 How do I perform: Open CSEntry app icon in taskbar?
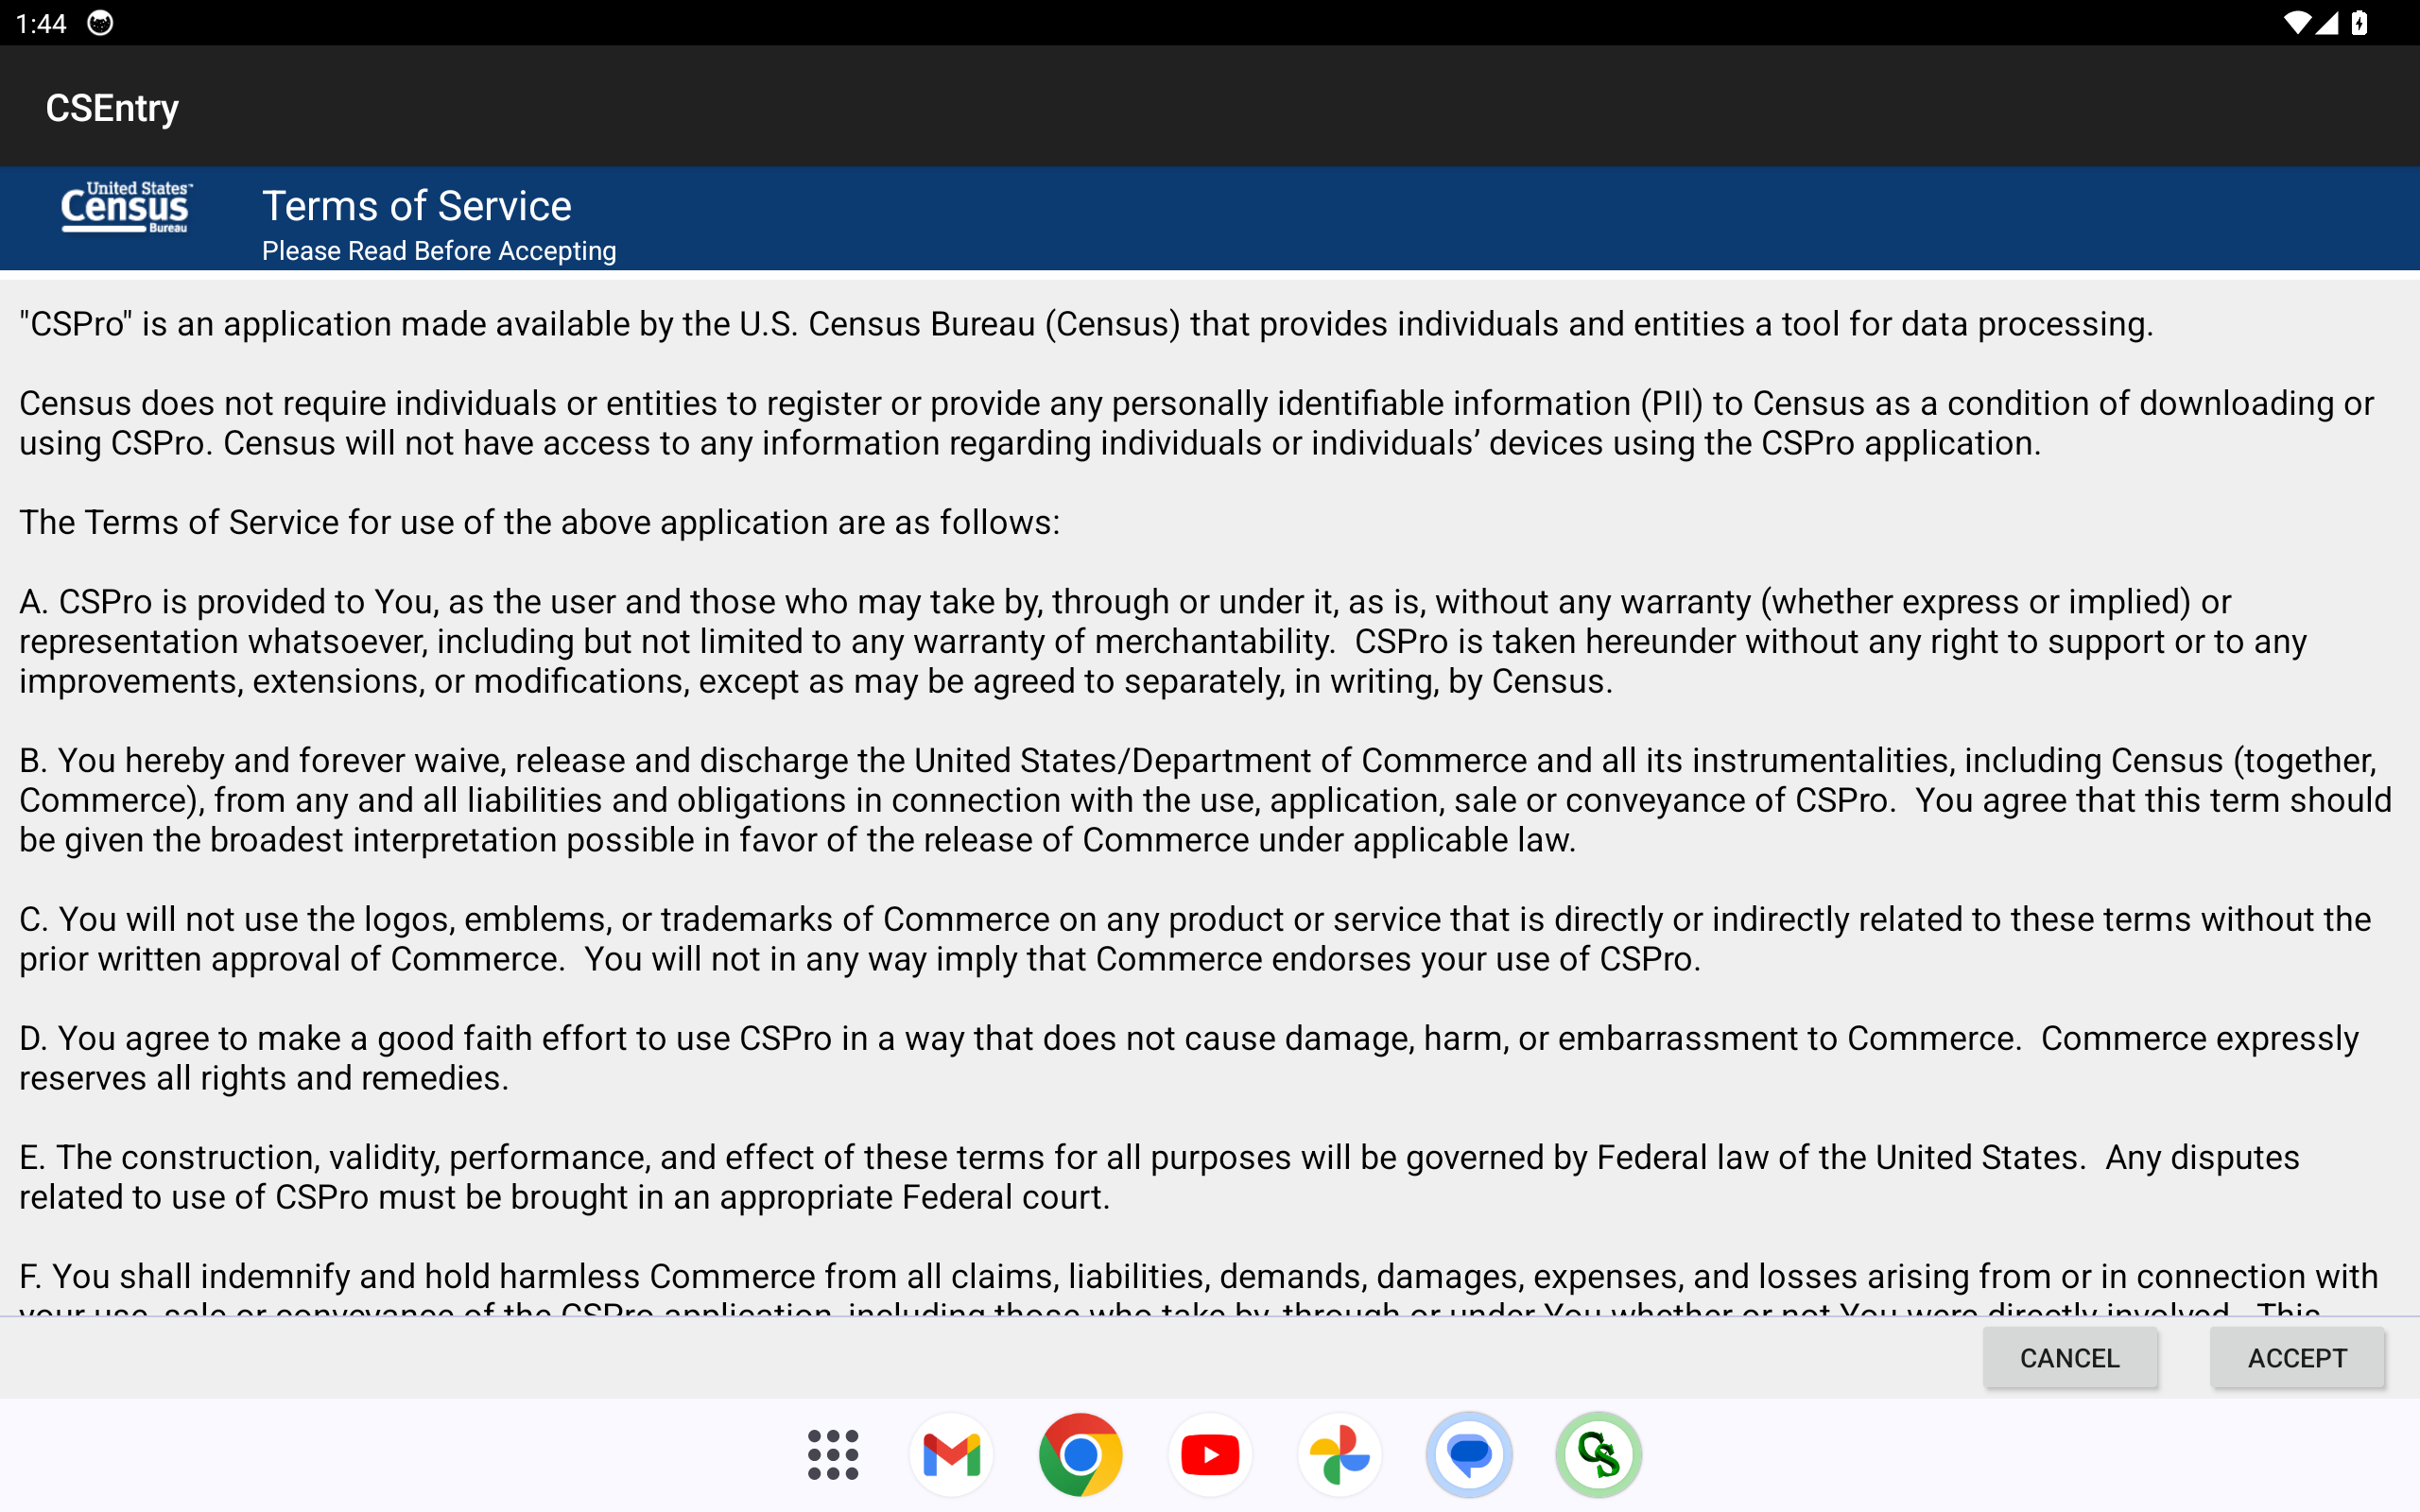pyautogui.click(x=1598, y=1455)
